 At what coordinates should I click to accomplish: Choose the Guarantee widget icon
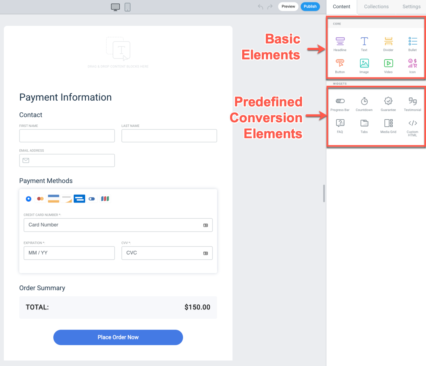[388, 101]
